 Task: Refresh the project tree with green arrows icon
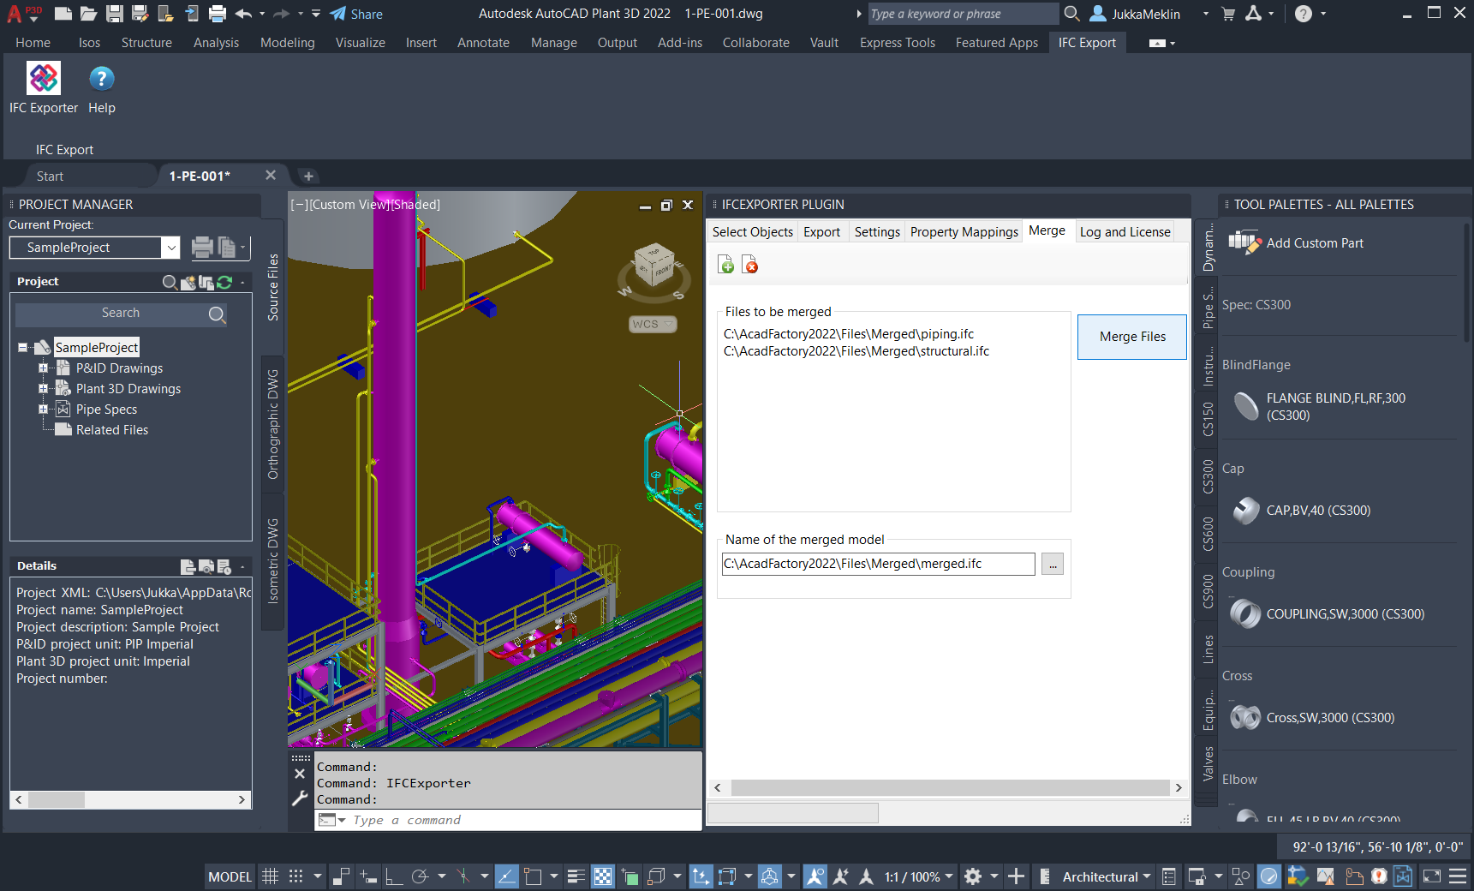coord(224,282)
